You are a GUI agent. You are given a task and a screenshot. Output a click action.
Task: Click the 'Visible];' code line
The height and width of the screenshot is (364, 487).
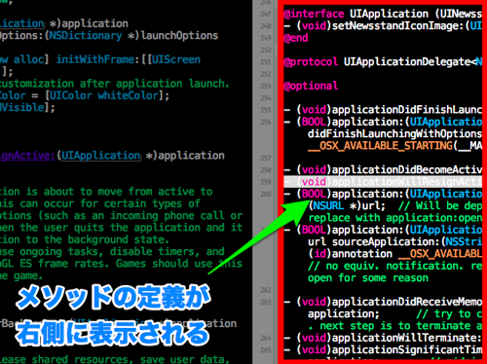[27, 107]
